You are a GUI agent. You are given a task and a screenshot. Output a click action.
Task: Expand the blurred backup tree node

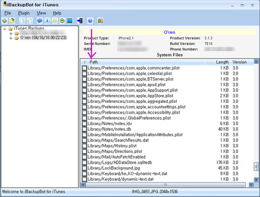click(11, 34)
